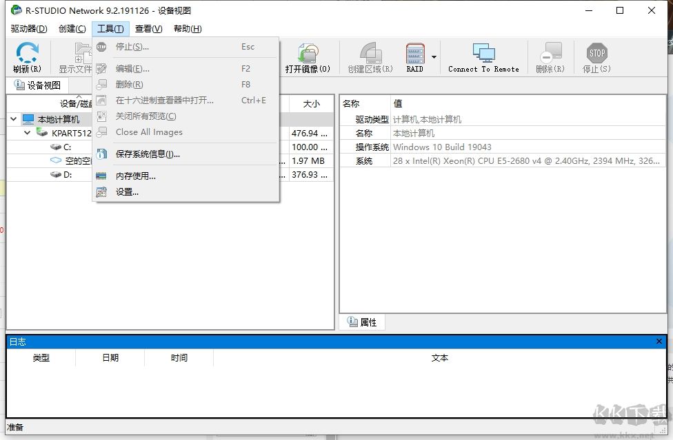Collapse the KPART512 drive node
The image size is (673, 440).
tap(28, 133)
